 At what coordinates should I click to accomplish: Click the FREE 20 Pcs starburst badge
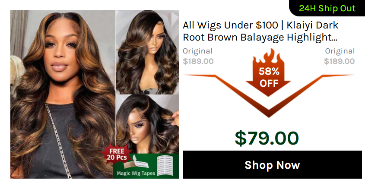click(117, 154)
